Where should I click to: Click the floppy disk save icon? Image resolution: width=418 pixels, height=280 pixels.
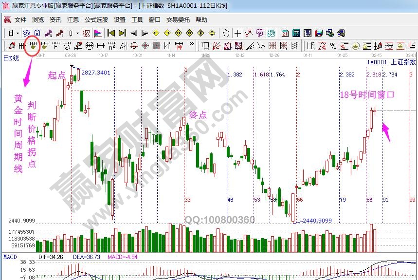[319, 33]
